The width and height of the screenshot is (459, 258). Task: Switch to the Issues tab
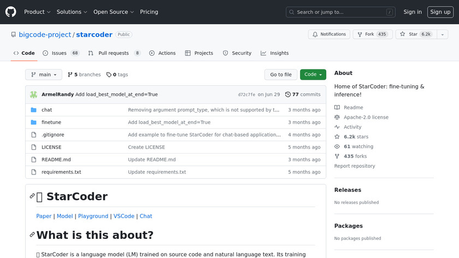coord(60,53)
